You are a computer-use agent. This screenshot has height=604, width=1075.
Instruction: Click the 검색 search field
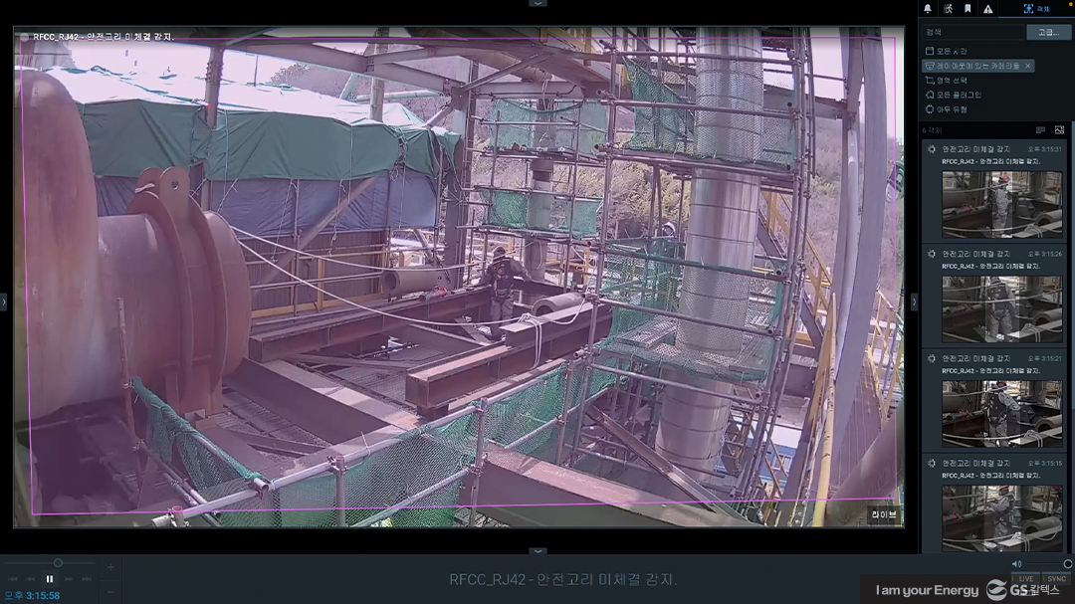coord(972,32)
